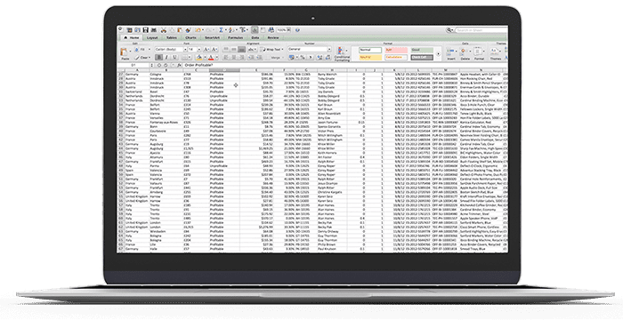The height and width of the screenshot is (320, 623).
Task: Open the Review ribbon tab
Action: [x=273, y=37]
